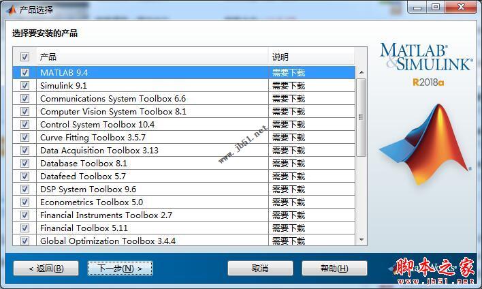Select the MATLAB 9.4 row text

tap(64, 73)
